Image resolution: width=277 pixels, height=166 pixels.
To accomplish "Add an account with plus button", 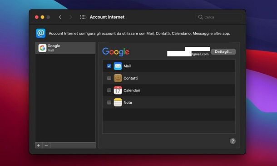I will pos(39,146).
